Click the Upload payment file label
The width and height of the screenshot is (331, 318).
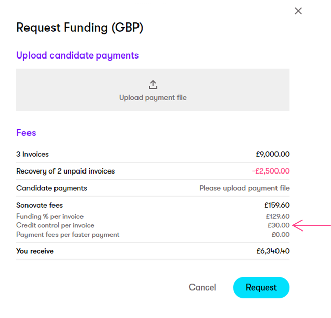pos(153,97)
